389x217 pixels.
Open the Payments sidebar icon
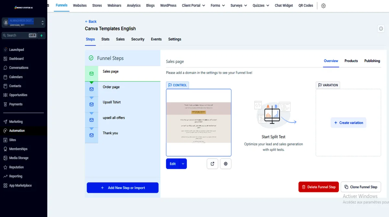coord(5,104)
